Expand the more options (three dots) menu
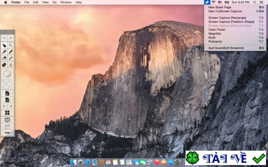This screenshot has width=268, height=167. pyautogui.click(x=7, y=133)
